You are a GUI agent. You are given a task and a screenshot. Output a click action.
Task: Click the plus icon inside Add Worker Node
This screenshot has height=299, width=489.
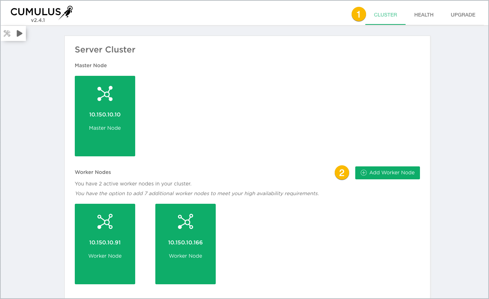click(x=364, y=173)
